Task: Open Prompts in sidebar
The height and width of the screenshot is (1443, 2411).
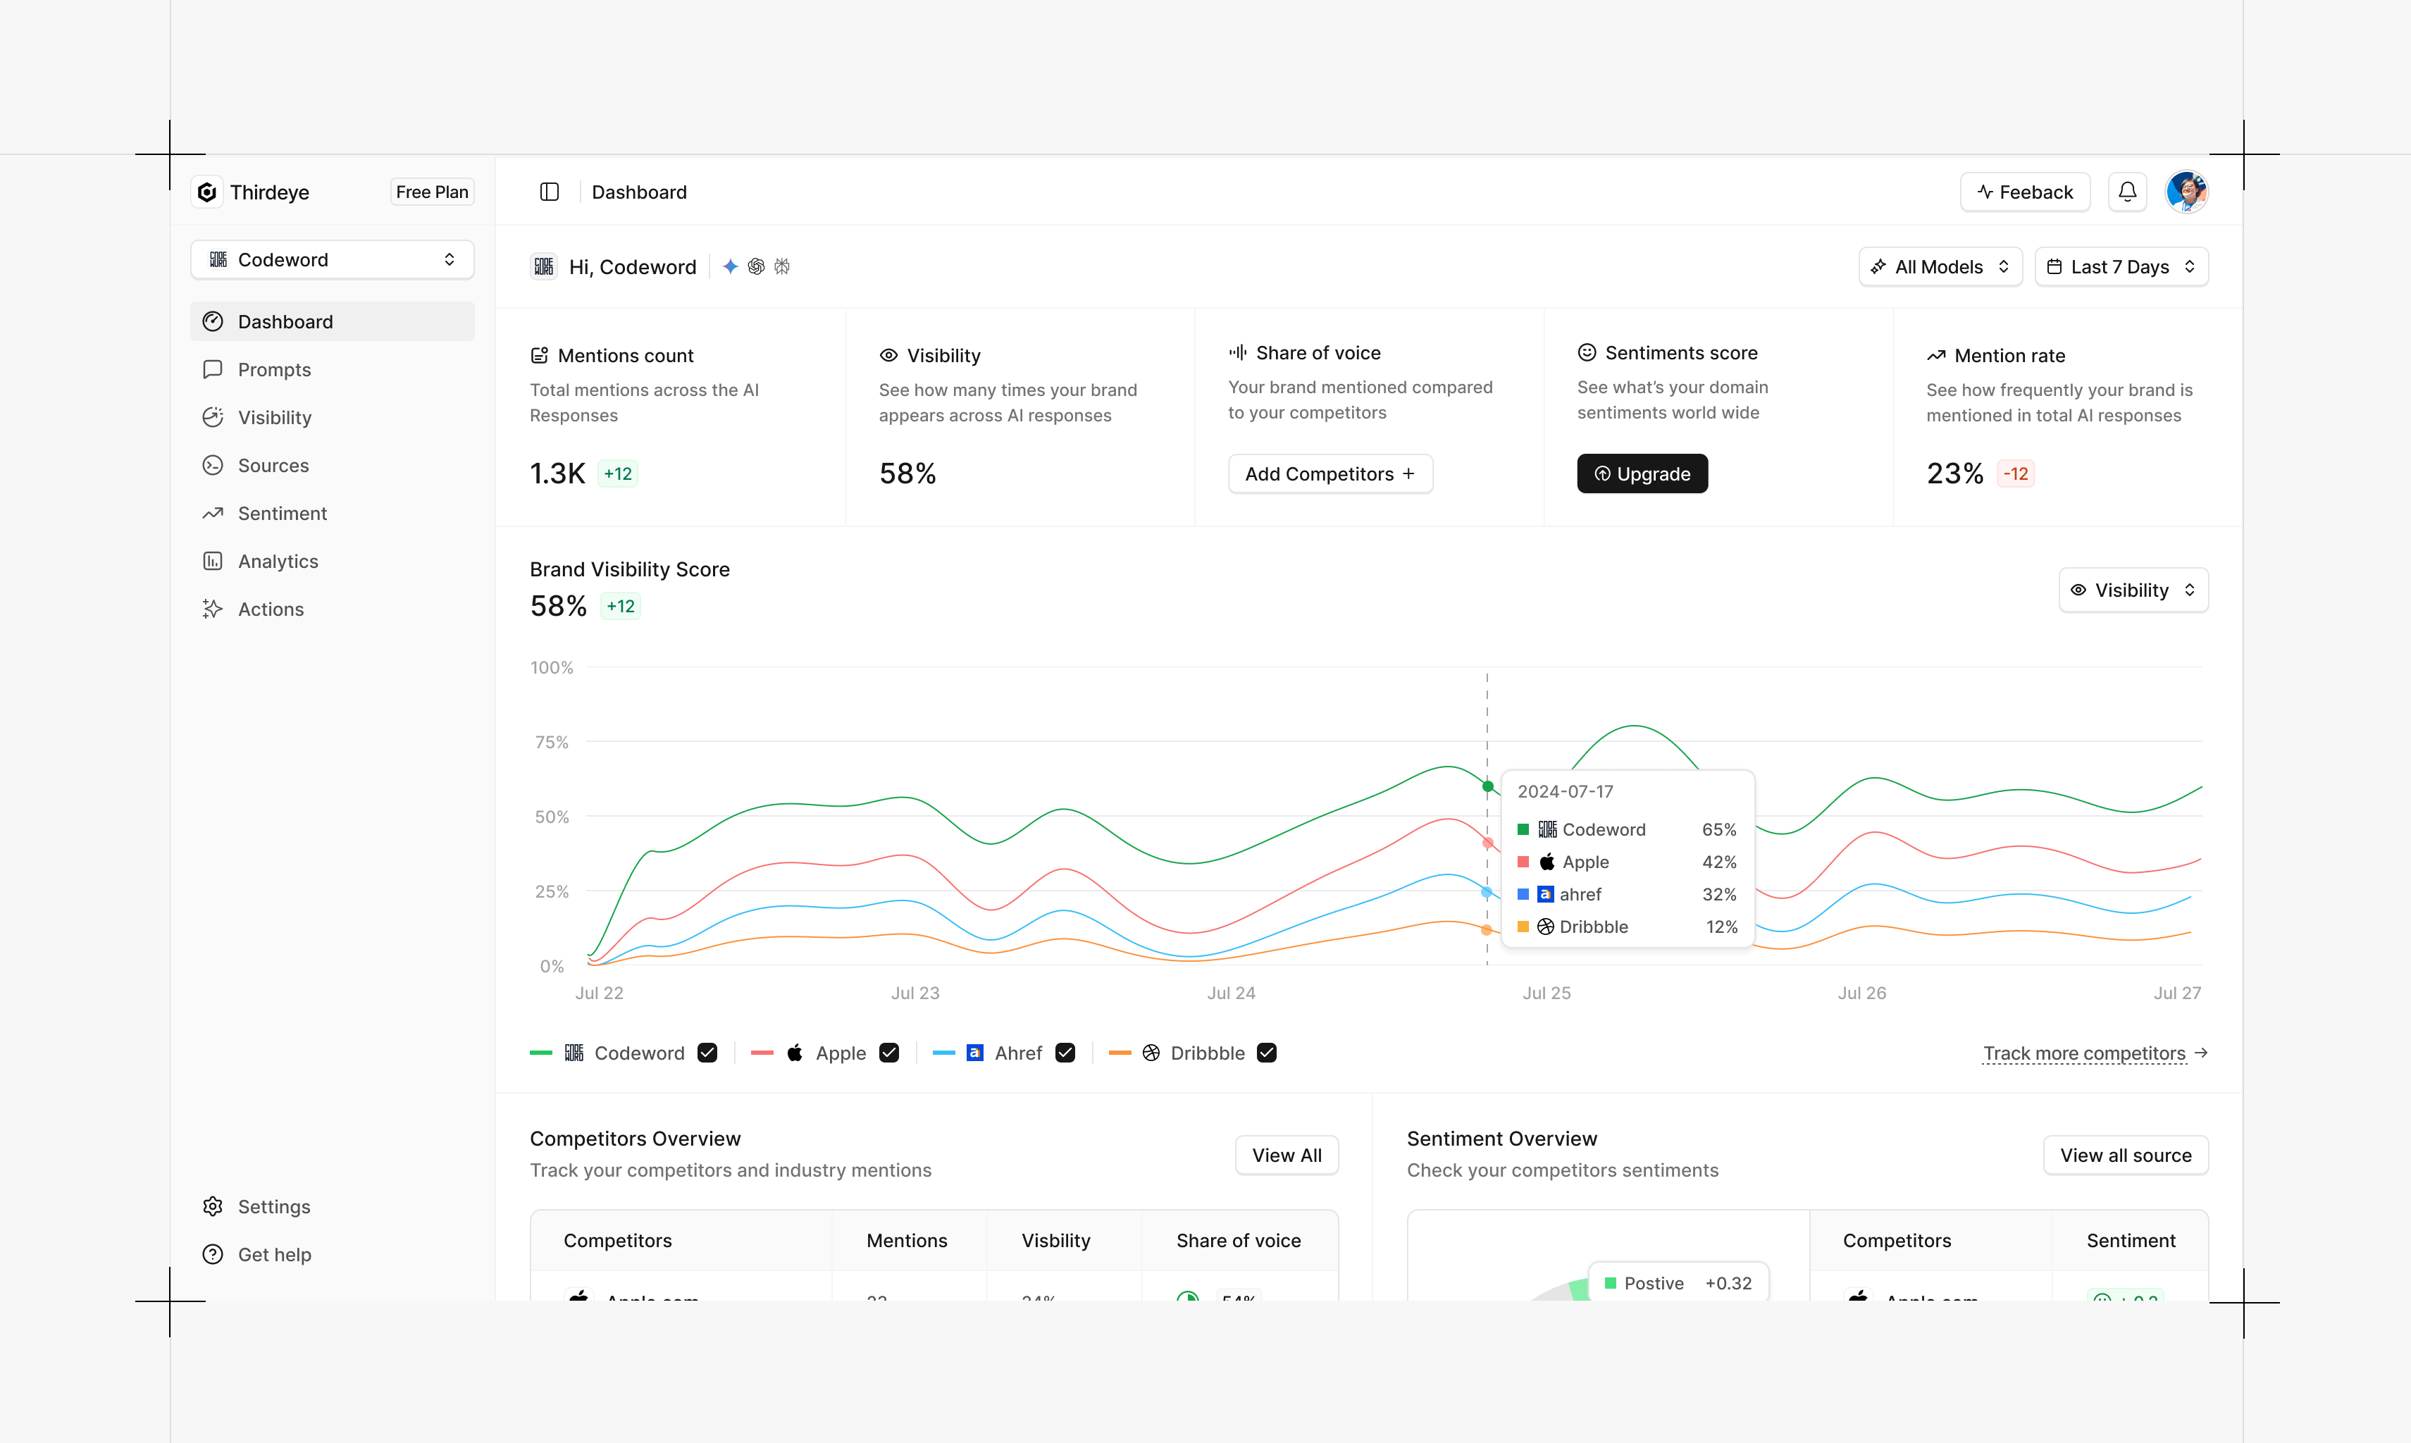Action: click(x=332, y=369)
